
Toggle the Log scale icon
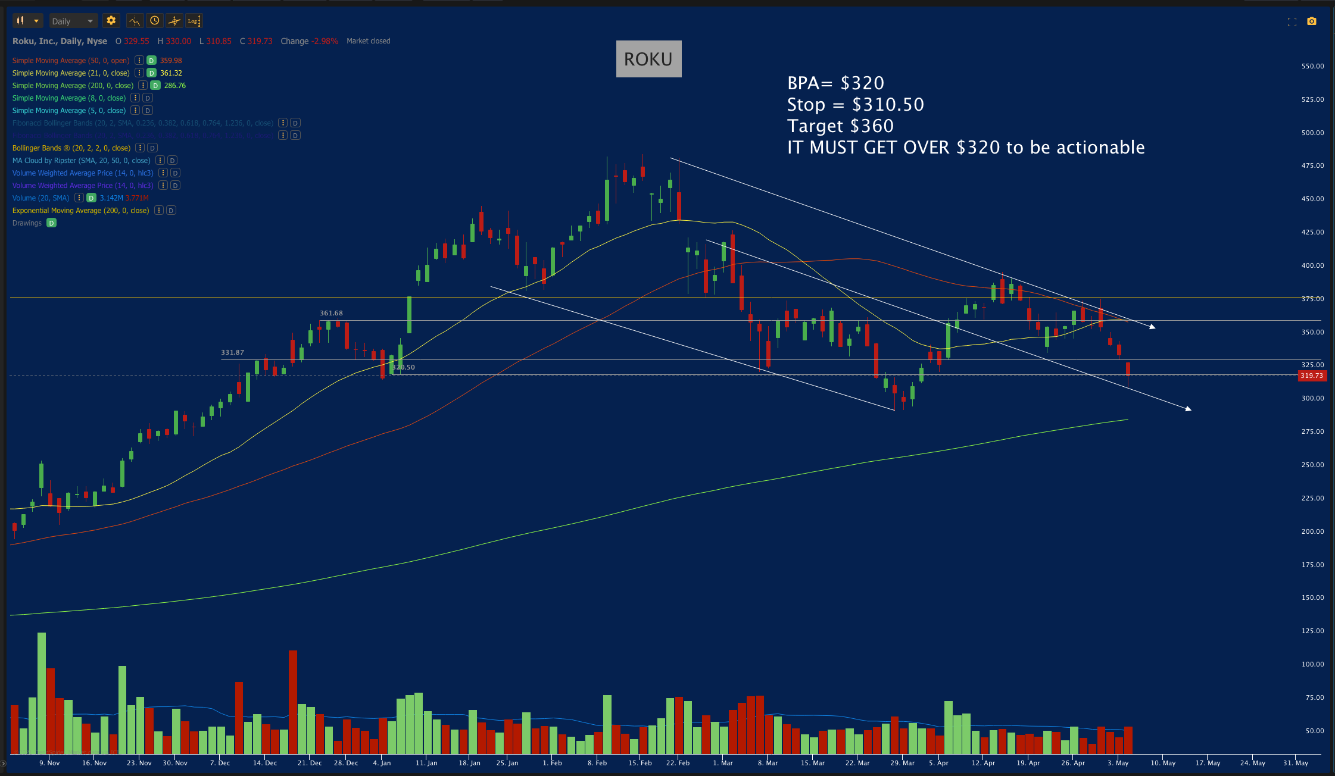(194, 21)
